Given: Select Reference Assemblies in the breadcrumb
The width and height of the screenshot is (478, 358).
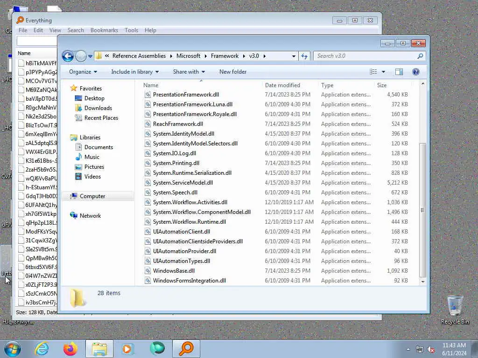Looking at the screenshot, I should (139, 56).
